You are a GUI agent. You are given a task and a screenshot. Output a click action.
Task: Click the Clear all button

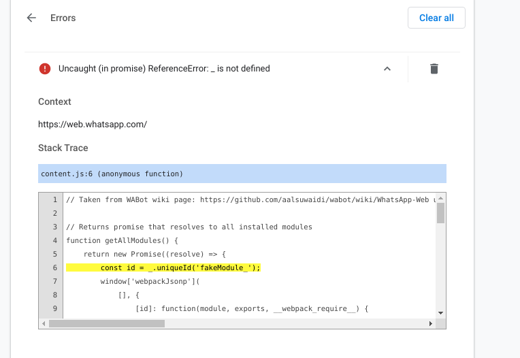[436, 18]
